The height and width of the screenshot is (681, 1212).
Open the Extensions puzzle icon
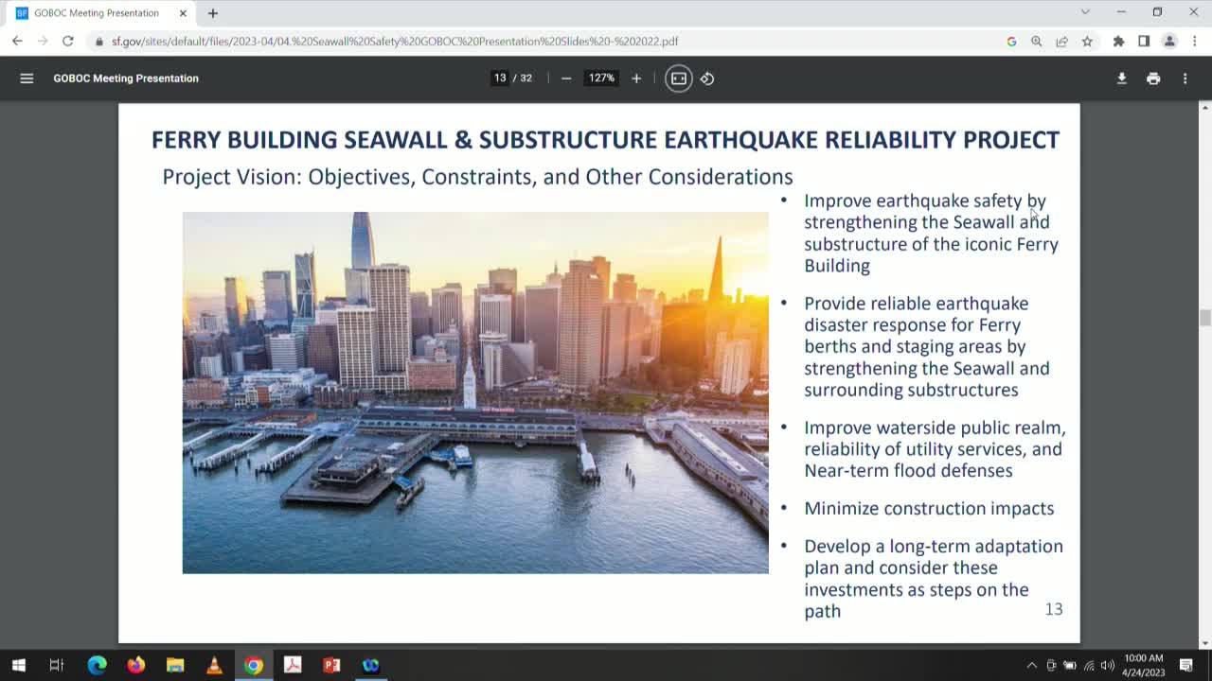(x=1117, y=42)
